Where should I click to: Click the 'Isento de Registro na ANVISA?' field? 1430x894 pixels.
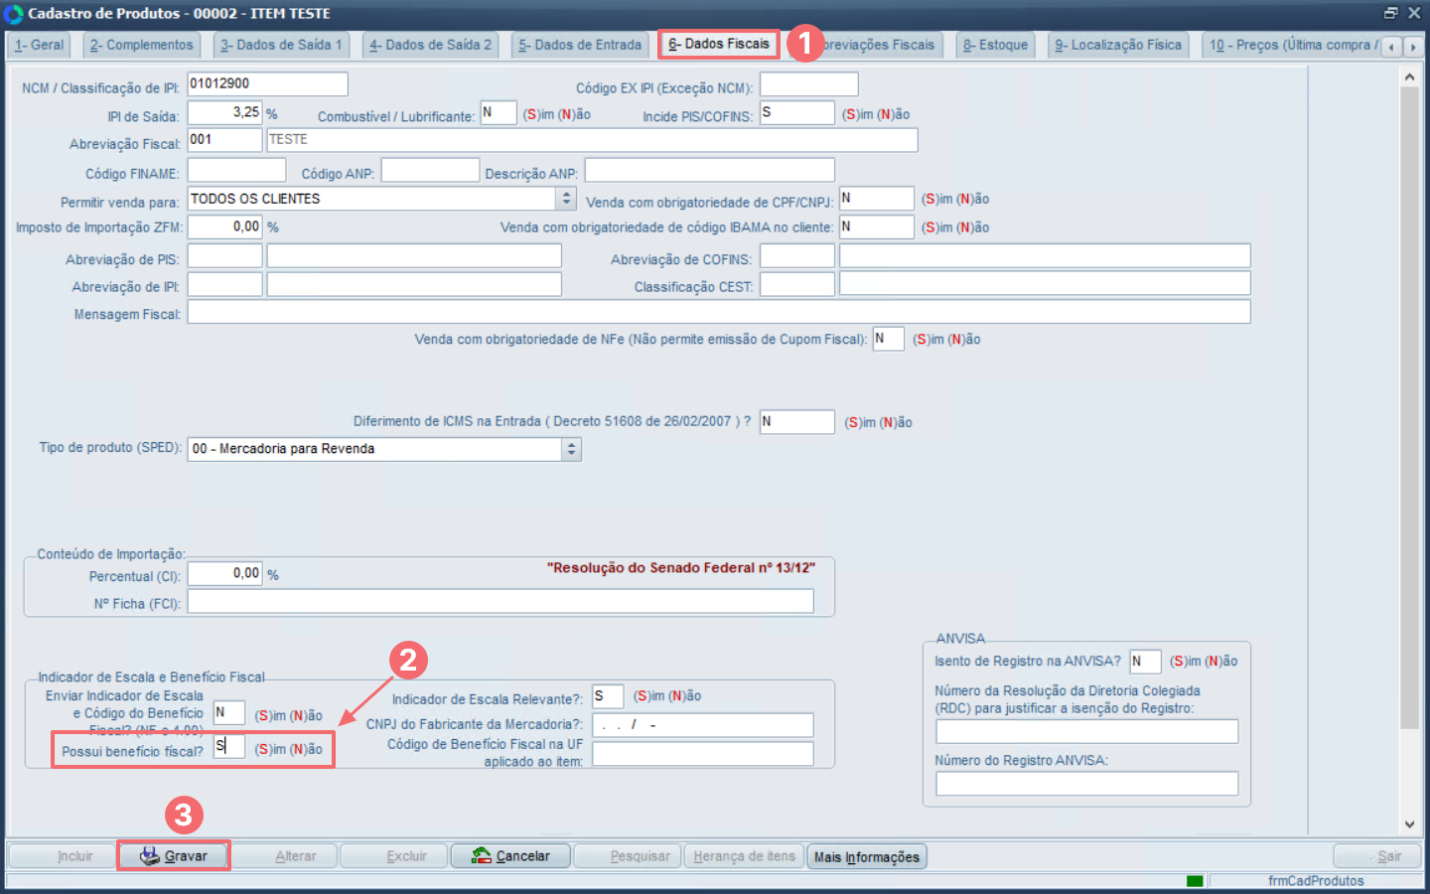tap(1145, 662)
